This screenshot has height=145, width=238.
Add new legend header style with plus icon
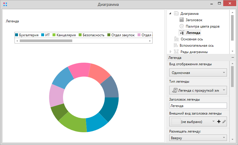click(x=219, y=122)
